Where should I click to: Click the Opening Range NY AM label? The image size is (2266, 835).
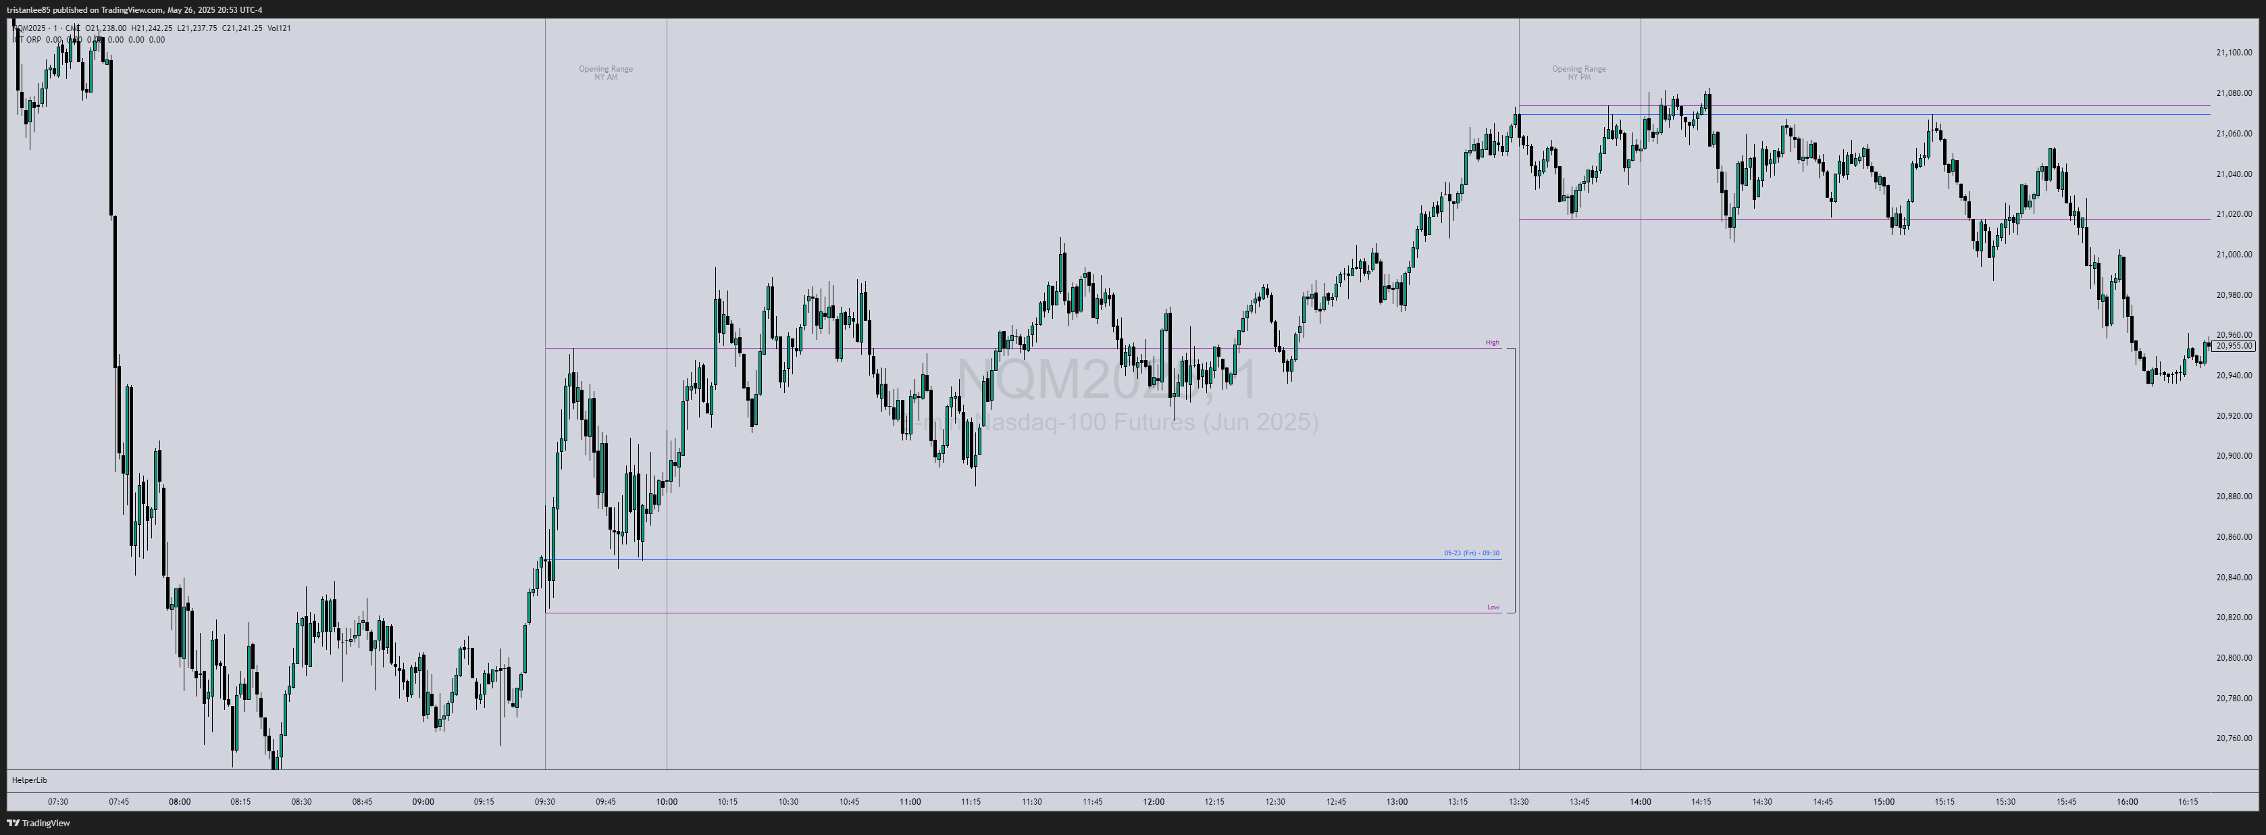605,73
